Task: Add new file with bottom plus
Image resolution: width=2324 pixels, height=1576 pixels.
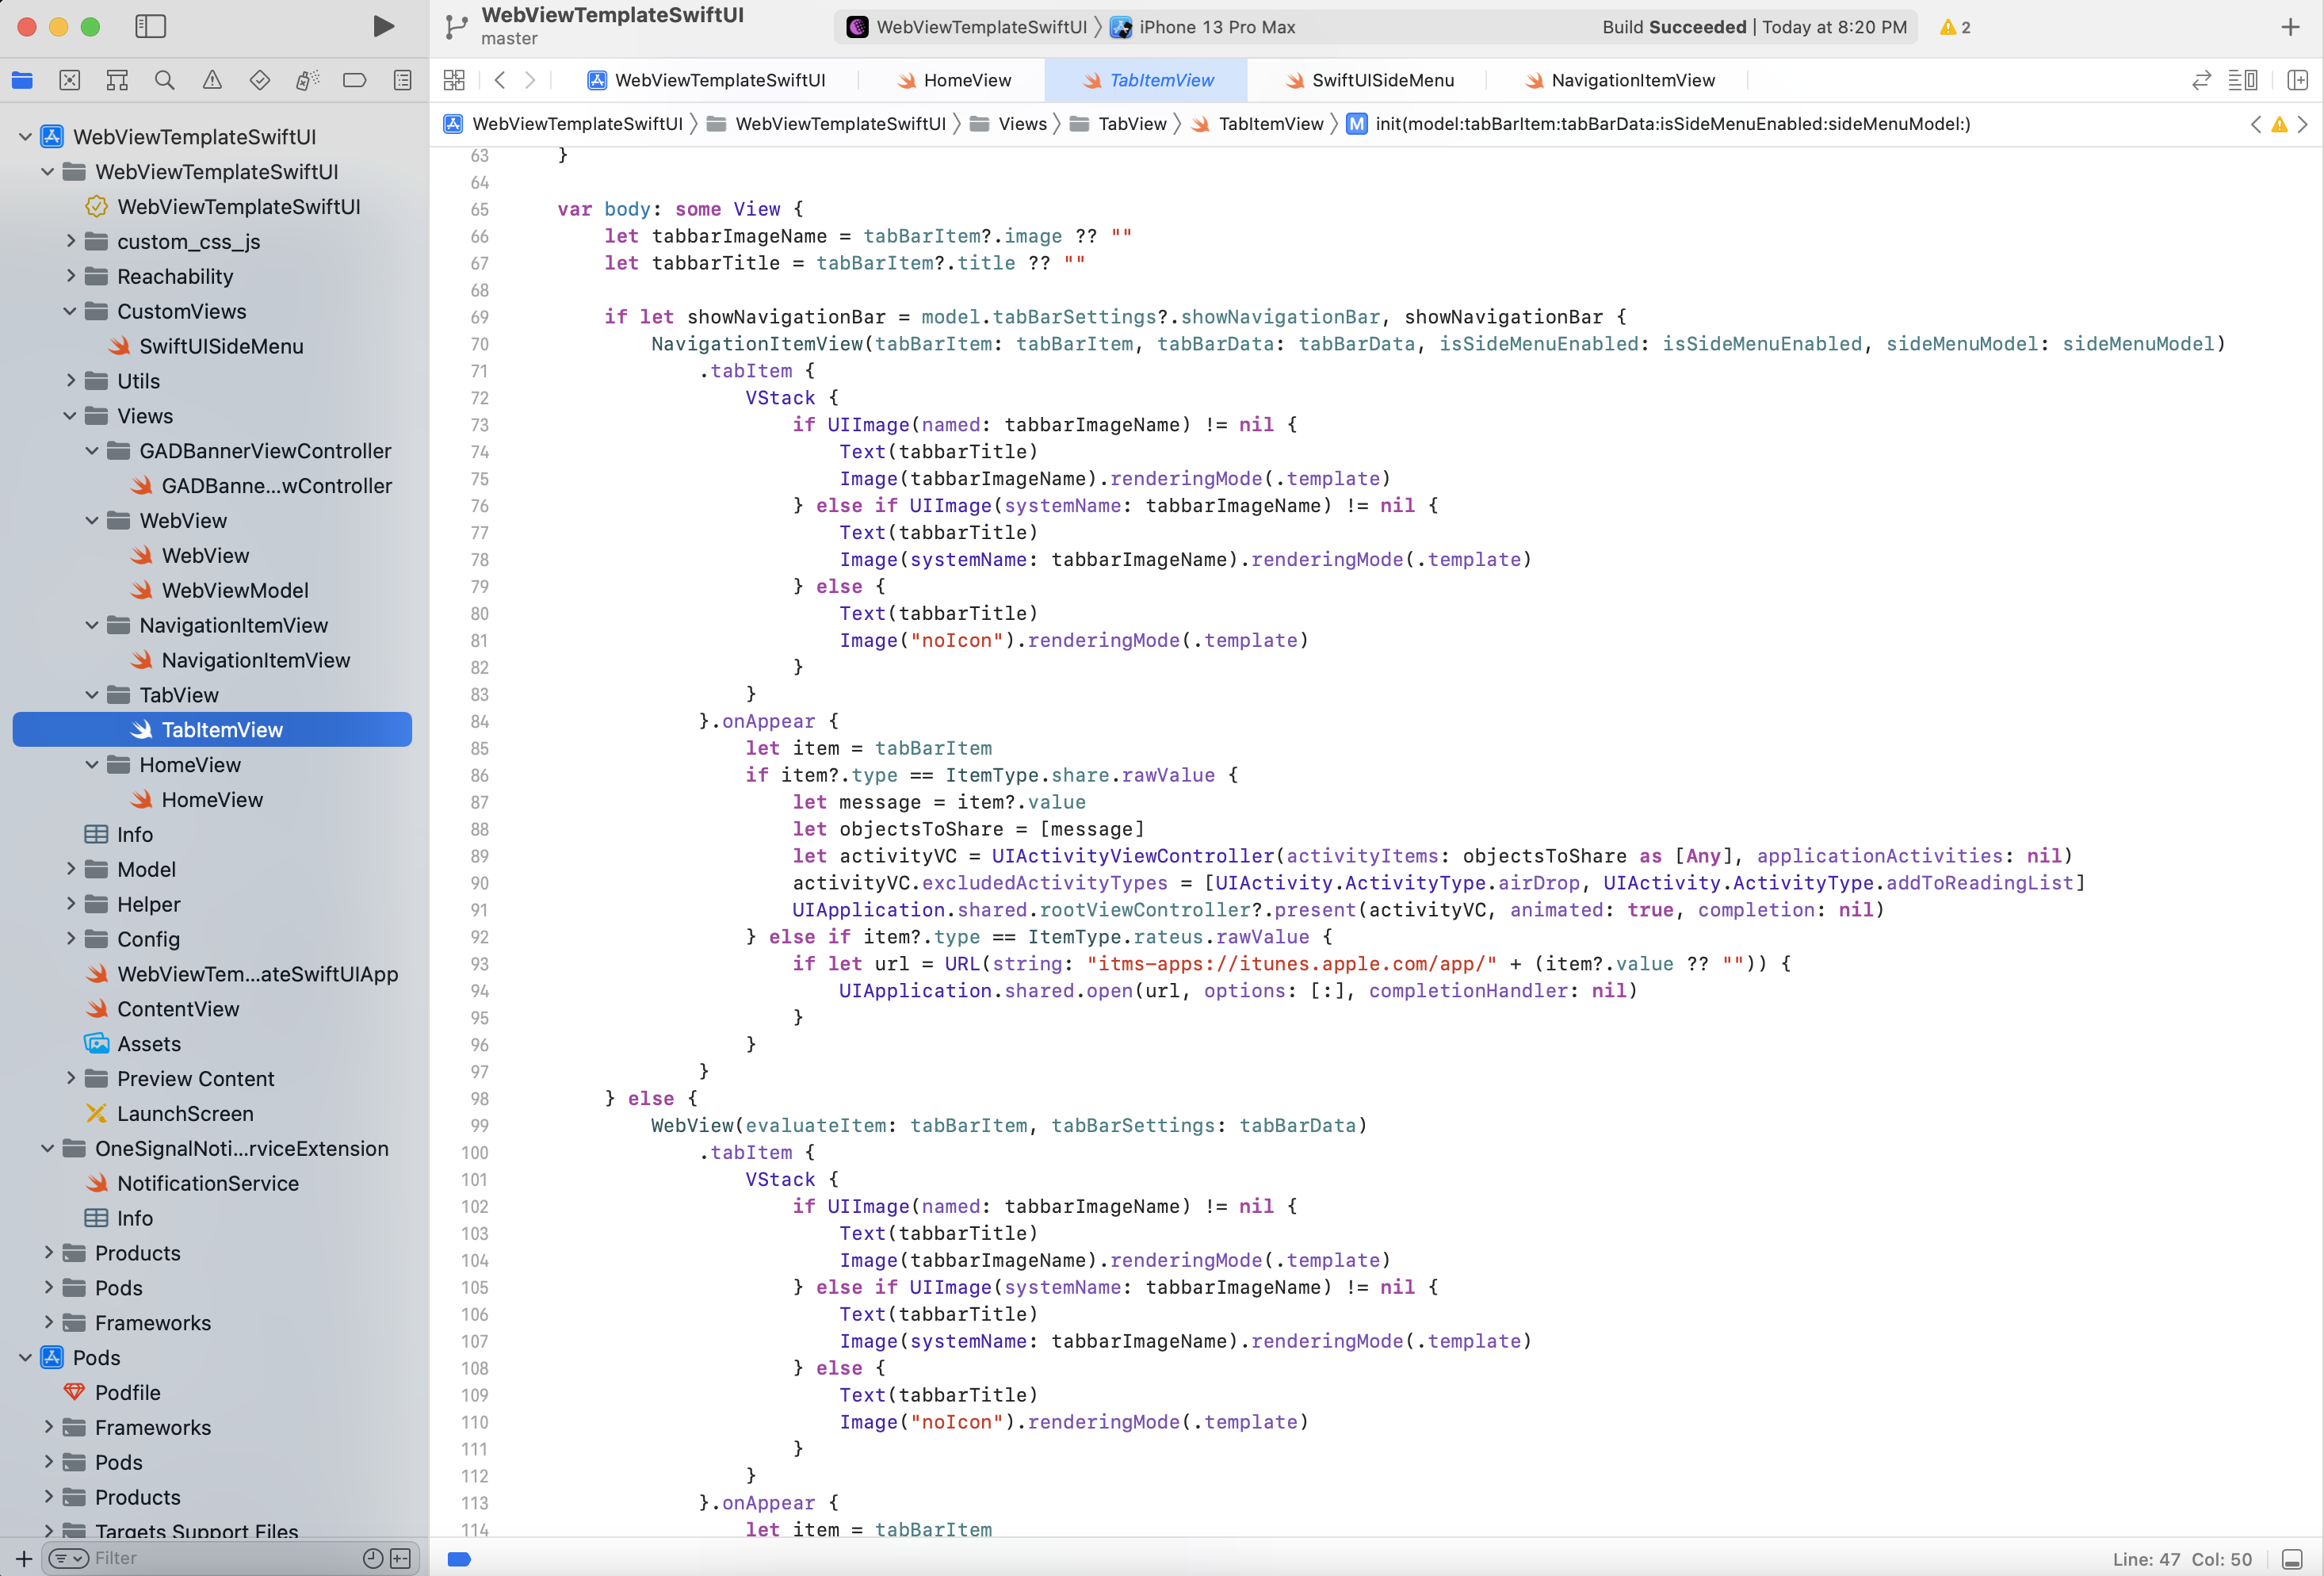Action: [24, 1558]
